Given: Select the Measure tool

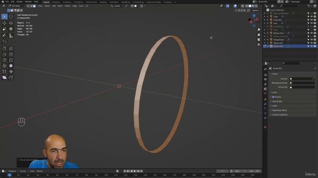Looking at the screenshot, I should [11, 36].
